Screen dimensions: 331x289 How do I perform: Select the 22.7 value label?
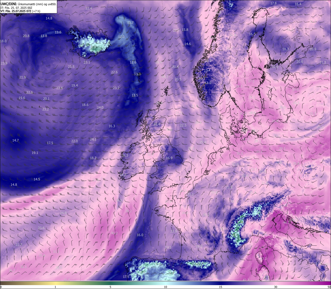19,245
